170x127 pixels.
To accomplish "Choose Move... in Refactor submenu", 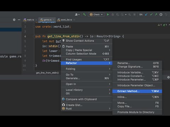I will coord(137,103).
